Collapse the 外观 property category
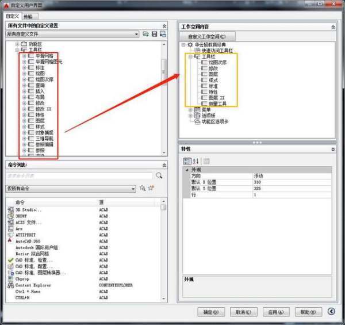The width and height of the screenshot is (345, 325). [x=187, y=170]
